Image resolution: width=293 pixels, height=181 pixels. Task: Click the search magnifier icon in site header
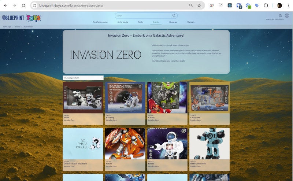pyautogui.click(x=174, y=15)
